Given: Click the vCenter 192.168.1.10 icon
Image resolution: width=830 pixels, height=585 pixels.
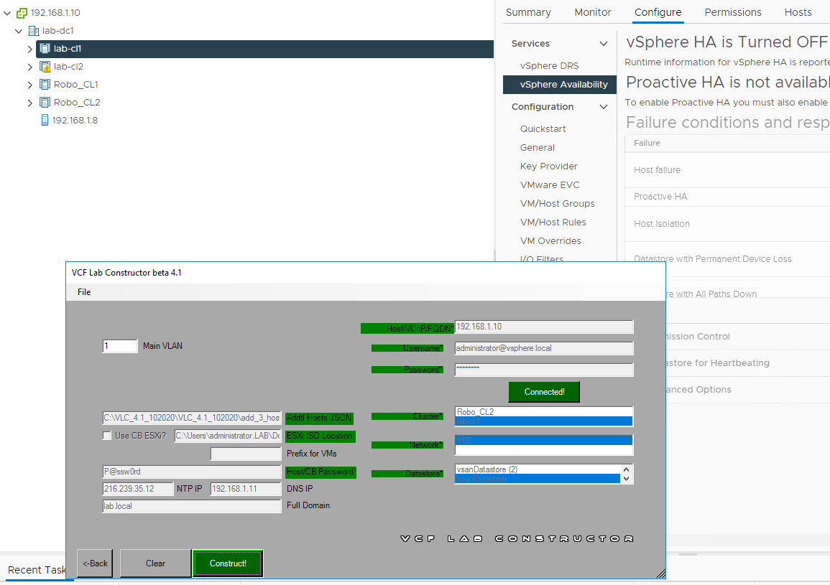Looking at the screenshot, I should coord(22,13).
